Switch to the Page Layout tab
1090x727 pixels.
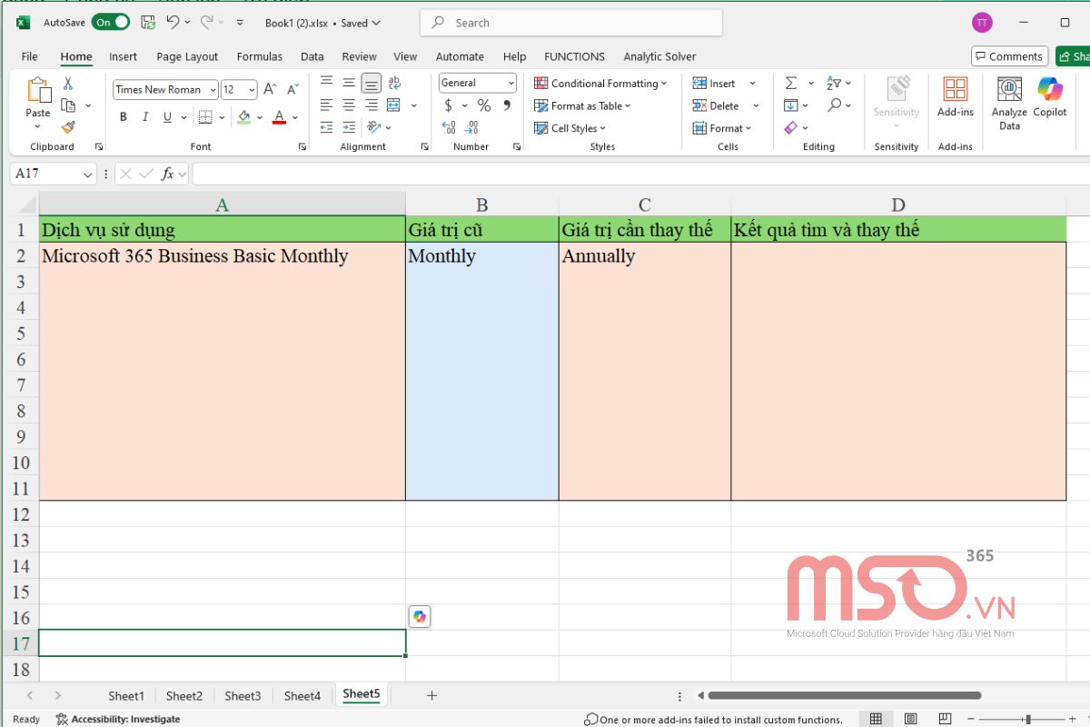187,56
